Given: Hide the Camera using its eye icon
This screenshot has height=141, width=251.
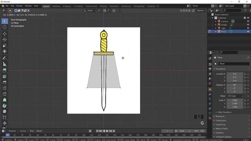Looking at the screenshot, I should coord(248,21).
